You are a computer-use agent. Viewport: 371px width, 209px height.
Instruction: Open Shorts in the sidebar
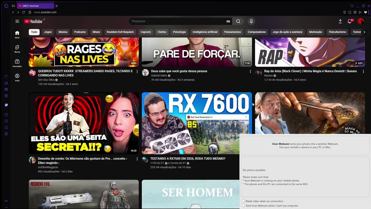17,49
